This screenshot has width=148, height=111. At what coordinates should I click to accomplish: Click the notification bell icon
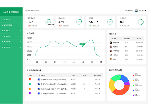126,11
